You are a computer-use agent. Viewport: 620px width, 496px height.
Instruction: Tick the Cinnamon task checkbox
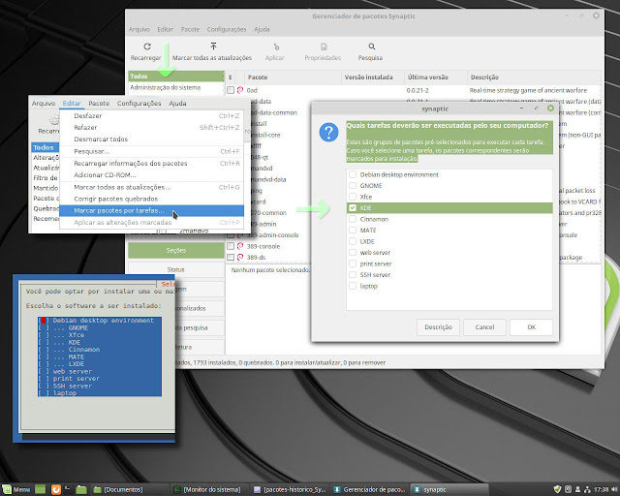tap(353, 219)
